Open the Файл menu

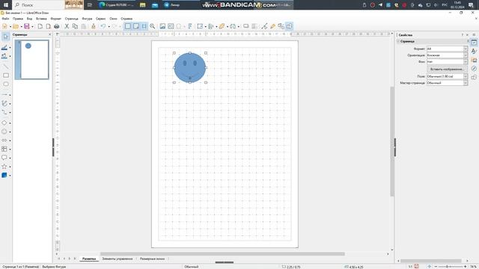(5, 19)
